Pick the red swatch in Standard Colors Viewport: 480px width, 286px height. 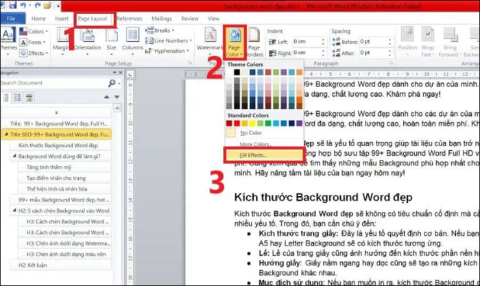pos(238,123)
